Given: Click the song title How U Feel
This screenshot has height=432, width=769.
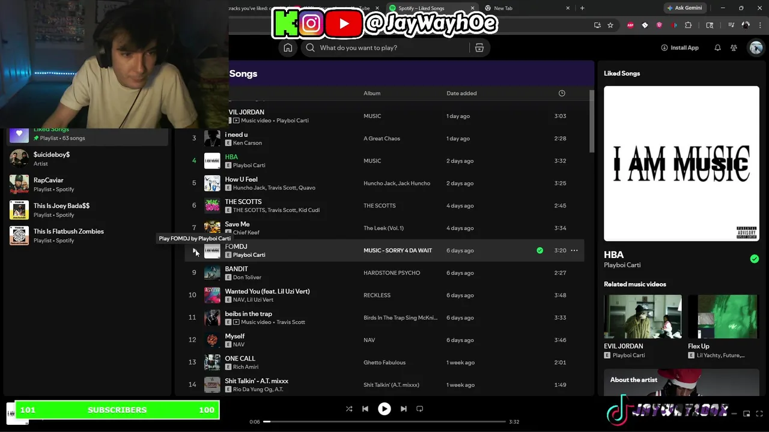Looking at the screenshot, I should point(241,179).
